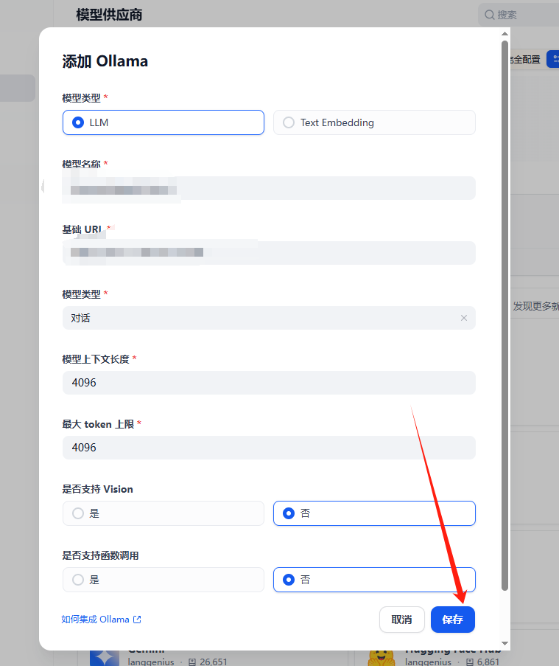
Task: Click the Hugging Face emoji logo in background
Action: coord(382,658)
